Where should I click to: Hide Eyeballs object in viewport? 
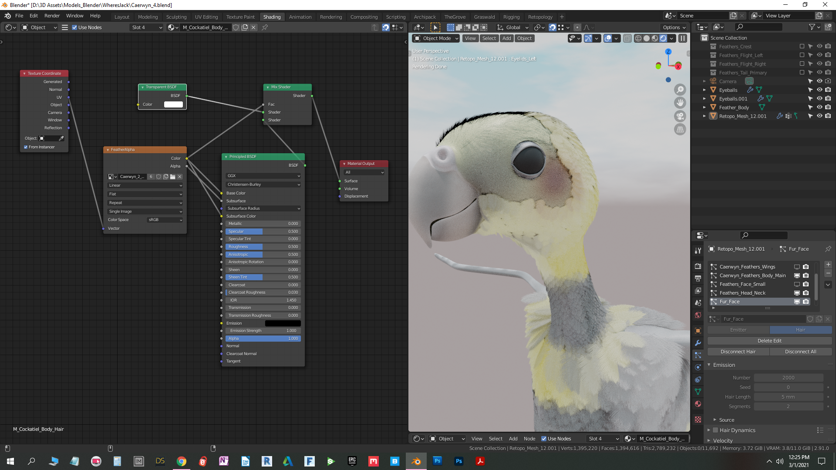(x=819, y=90)
